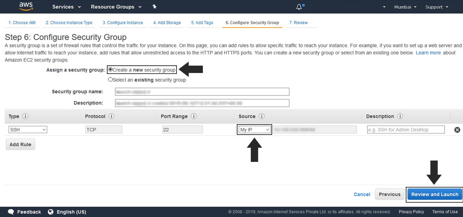Open the Learn more link
This screenshot has height=217, width=463.
click(x=428, y=52)
